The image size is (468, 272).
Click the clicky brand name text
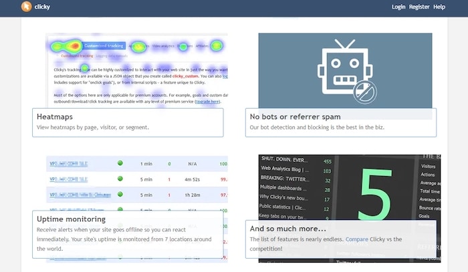[42, 7]
